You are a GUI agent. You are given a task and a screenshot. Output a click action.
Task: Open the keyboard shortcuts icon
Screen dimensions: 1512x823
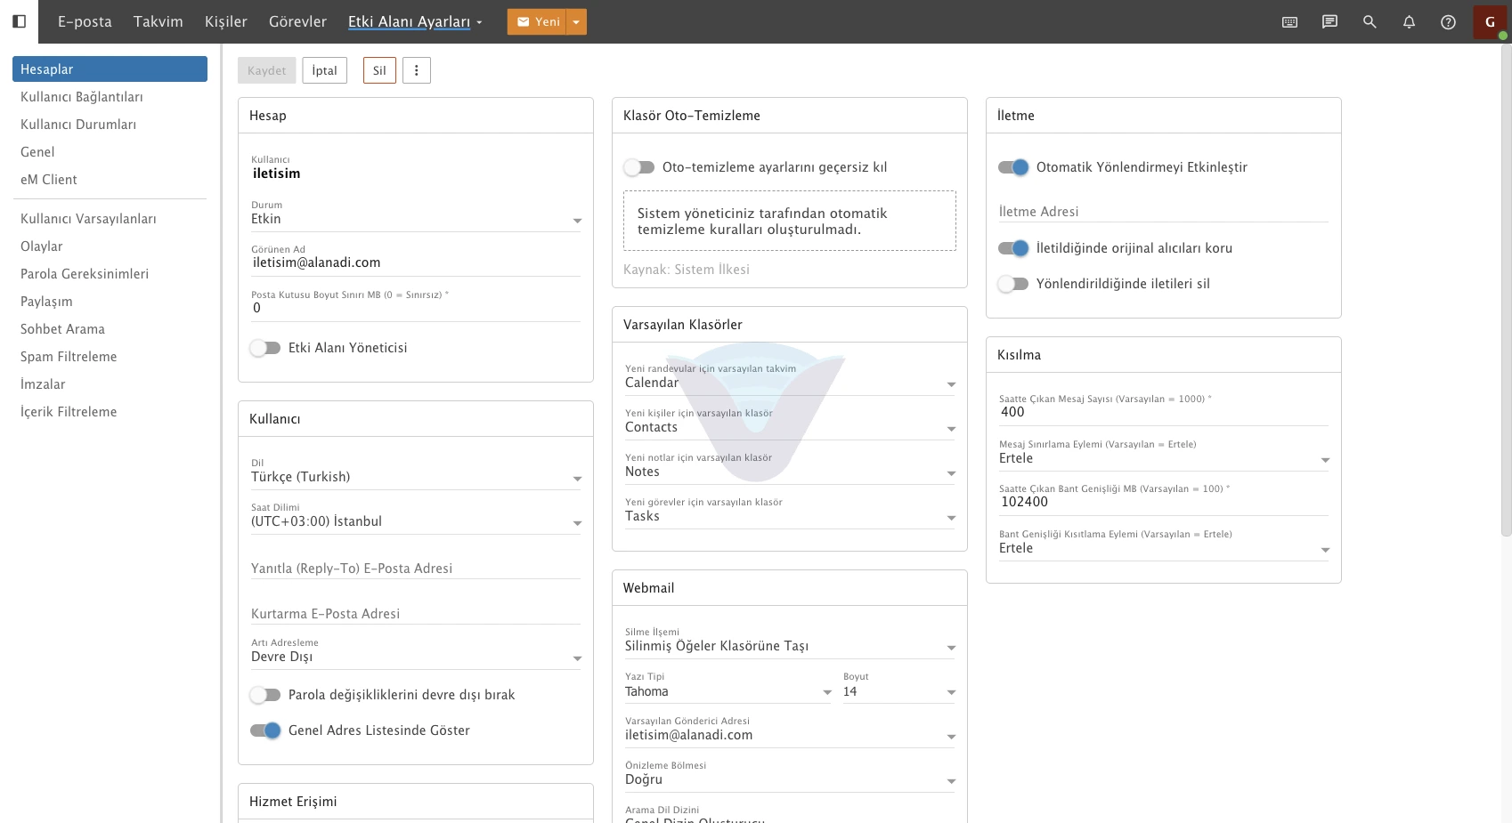[x=1289, y=21]
